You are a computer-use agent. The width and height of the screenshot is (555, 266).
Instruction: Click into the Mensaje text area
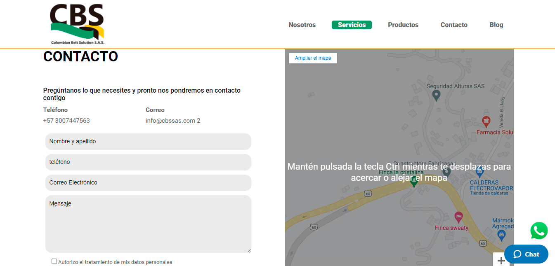point(148,224)
